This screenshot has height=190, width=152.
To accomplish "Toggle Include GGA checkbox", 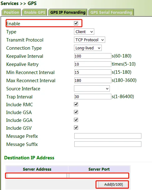I will (x=76, y=120).
